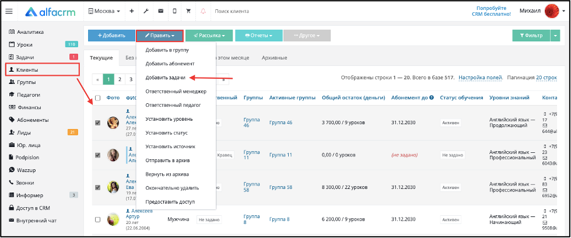Image resolution: width=571 pixels, height=238 pixels.
Task: Choose Предоставить доступ from the menu
Action: coord(170,202)
